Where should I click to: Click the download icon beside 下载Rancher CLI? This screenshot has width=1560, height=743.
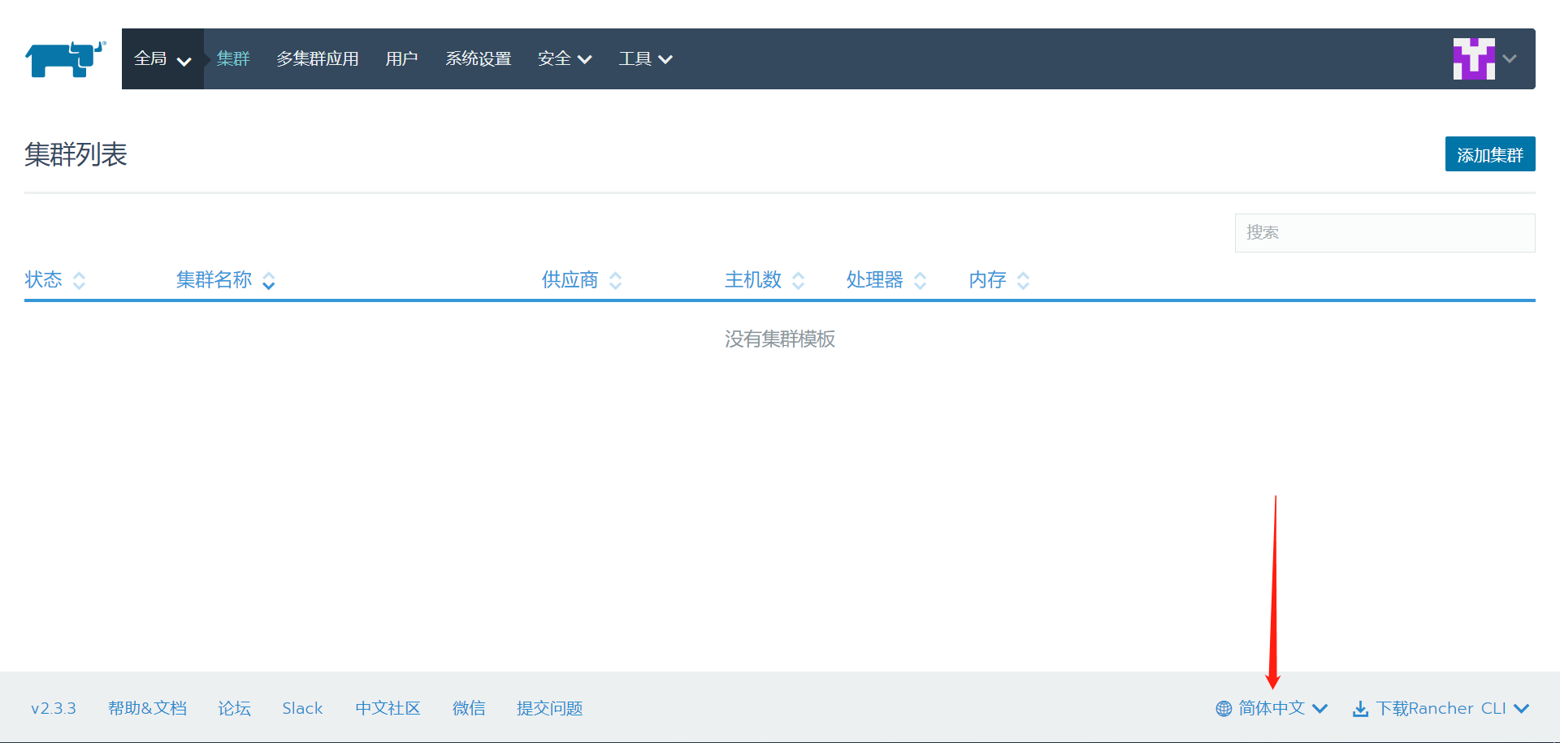click(x=1360, y=709)
